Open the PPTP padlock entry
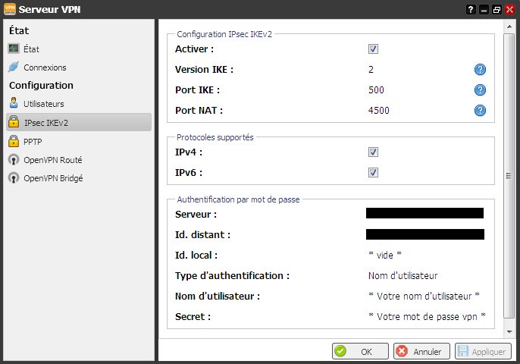The image size is (520, 364). coord(14,141)
